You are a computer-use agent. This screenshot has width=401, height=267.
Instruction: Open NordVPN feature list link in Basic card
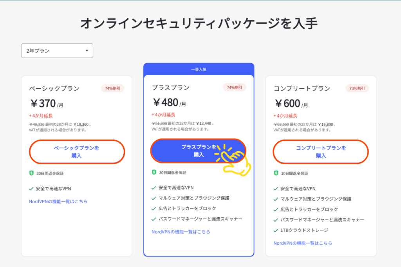(58, 201)
